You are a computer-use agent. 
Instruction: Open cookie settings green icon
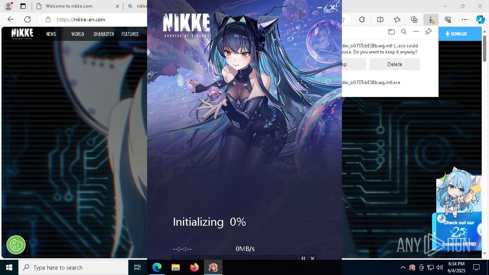point(16,244)
